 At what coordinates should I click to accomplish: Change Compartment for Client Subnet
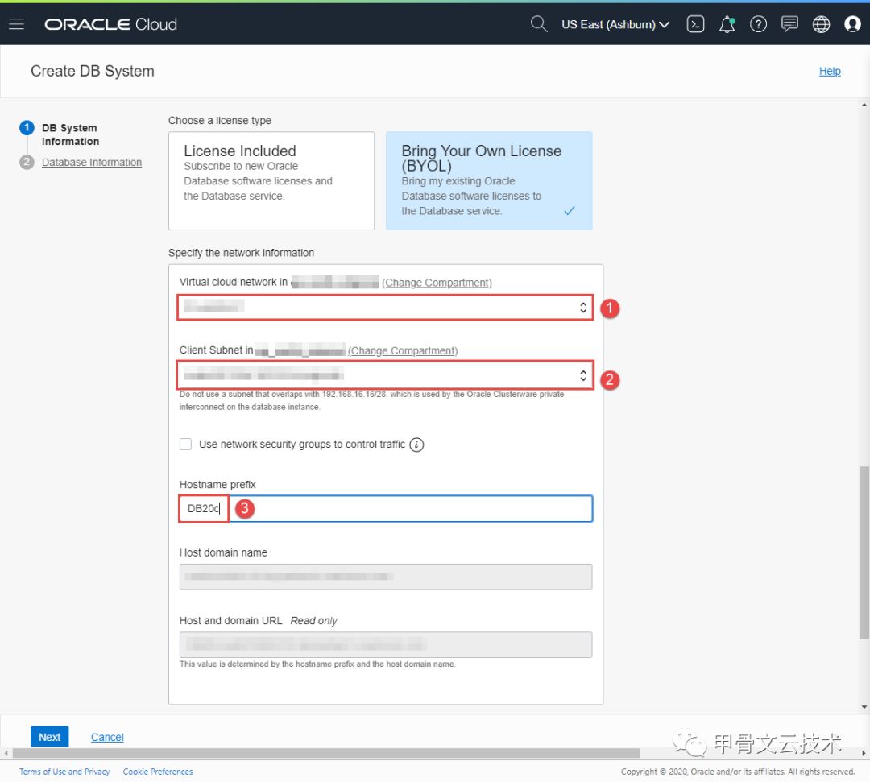(x=403, y=350)
